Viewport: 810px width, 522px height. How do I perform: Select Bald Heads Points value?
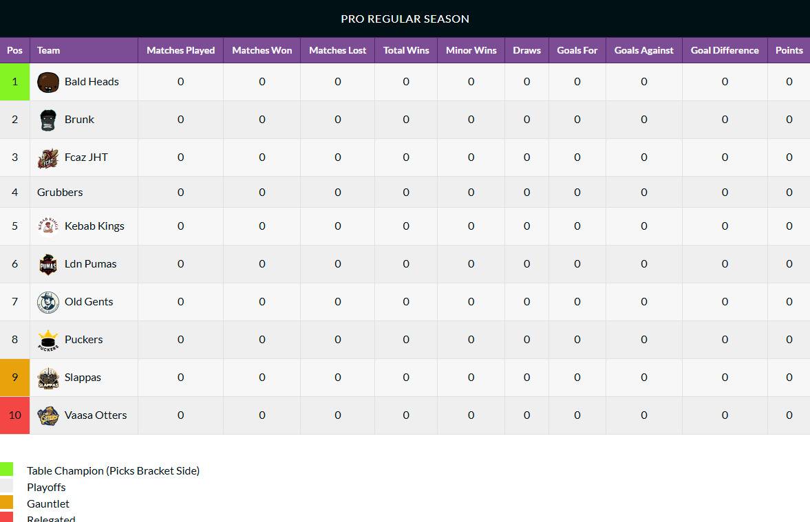[789, 82]
